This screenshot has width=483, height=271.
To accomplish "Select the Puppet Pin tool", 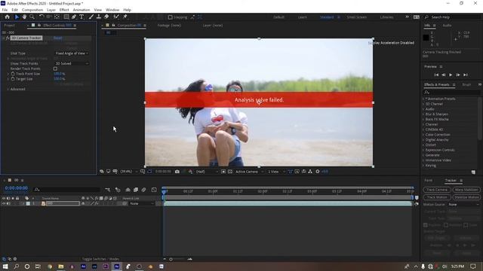I will pyautogui.click(x=125, y=17).
